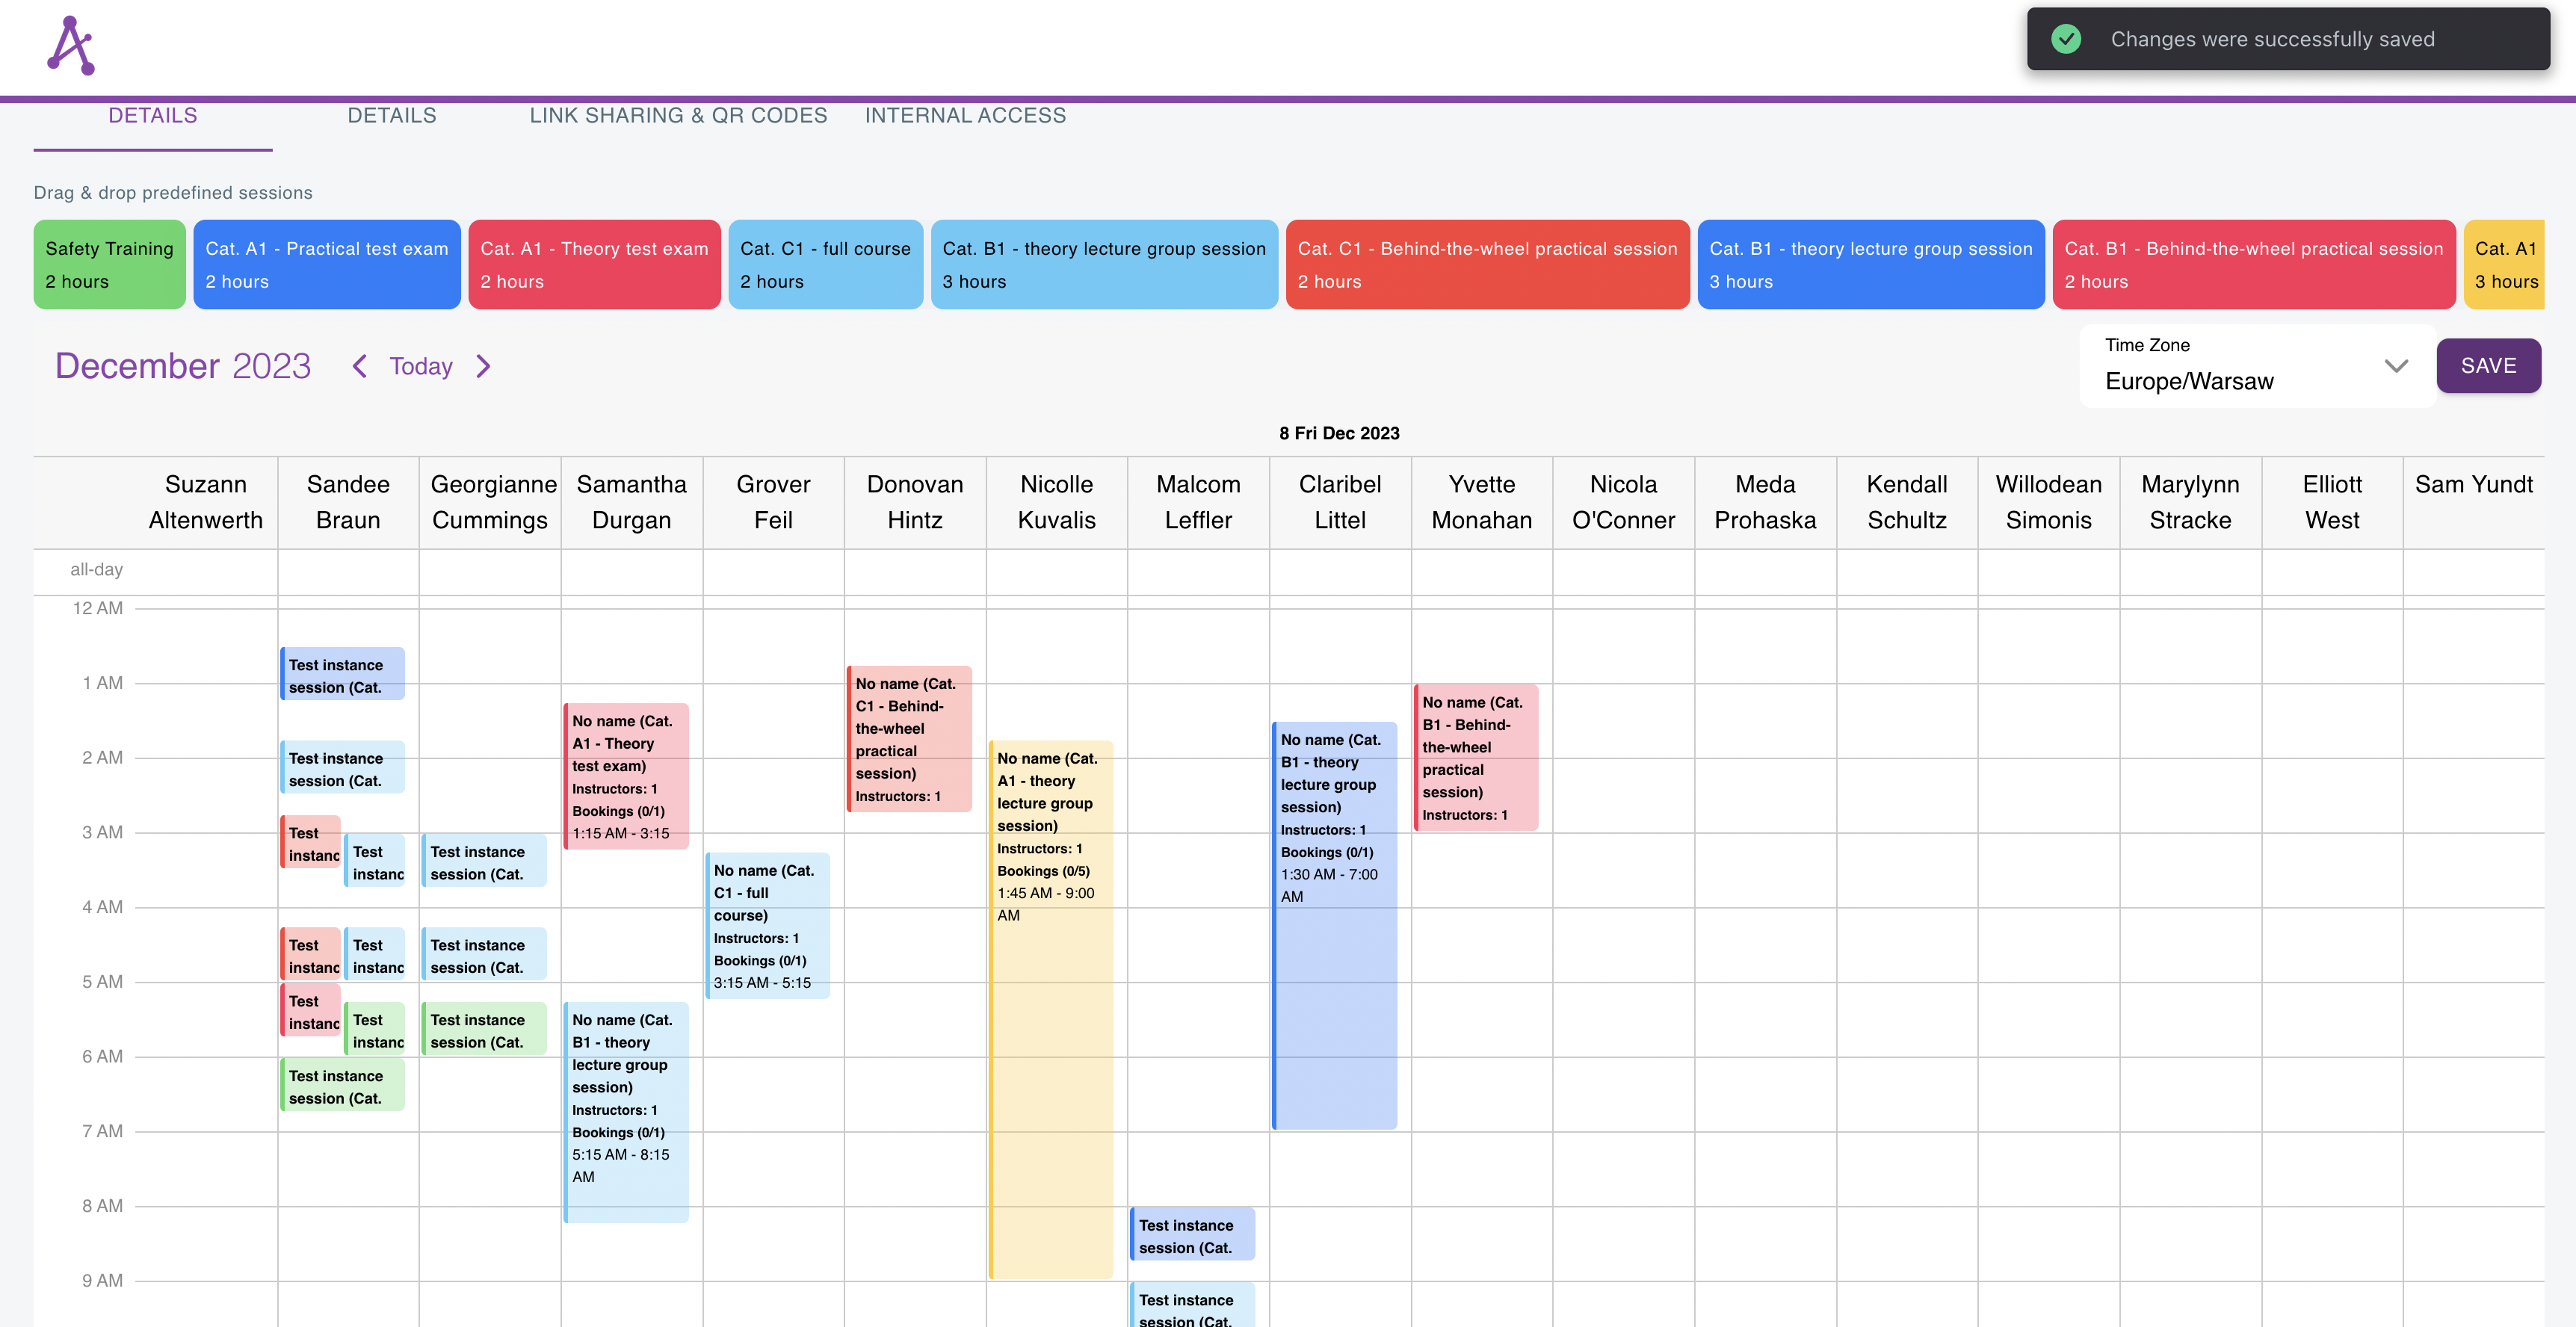Viewport: 2576px width, 1327px height.
Task: Open the INTERNAL ACCESS tab
Action: point(966,115)
